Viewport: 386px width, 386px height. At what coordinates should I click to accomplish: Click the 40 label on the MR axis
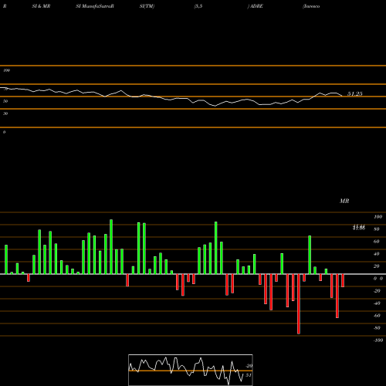pyautogui.click(x=377, y=254)
